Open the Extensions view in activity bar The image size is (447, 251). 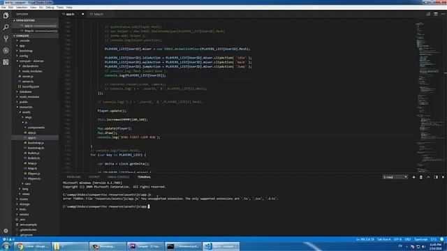(6, 62)
